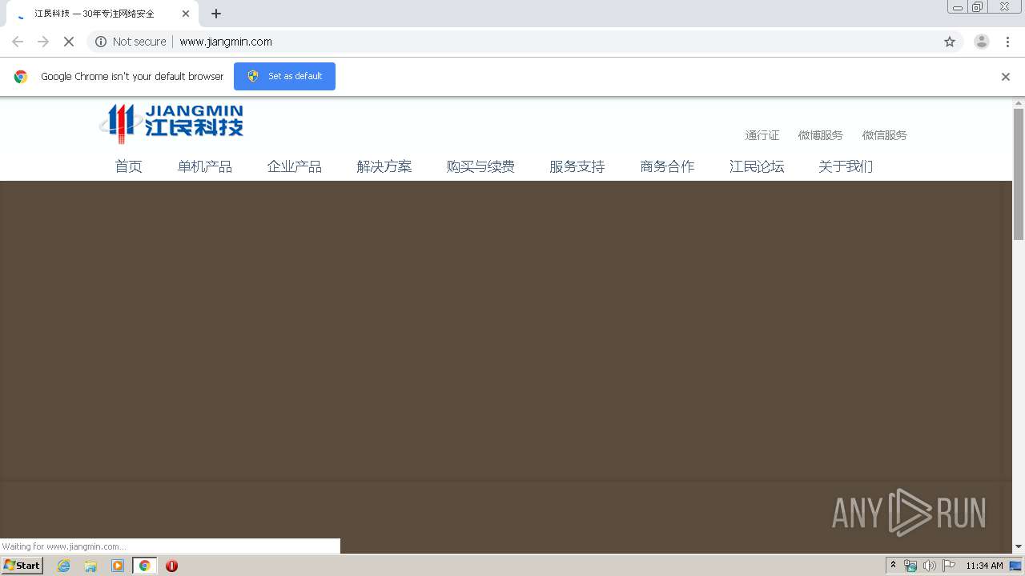Click the browser forward arrow
Screen dimensions: 1025x576
pyautogui.click(x=43, y=42)
